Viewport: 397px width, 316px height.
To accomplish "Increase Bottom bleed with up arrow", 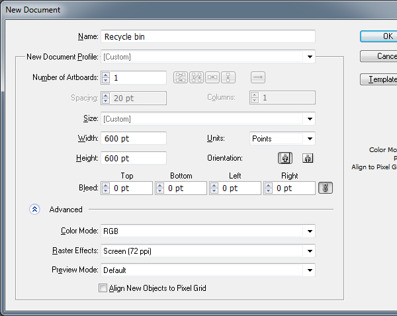I will (x=160, y=185).
